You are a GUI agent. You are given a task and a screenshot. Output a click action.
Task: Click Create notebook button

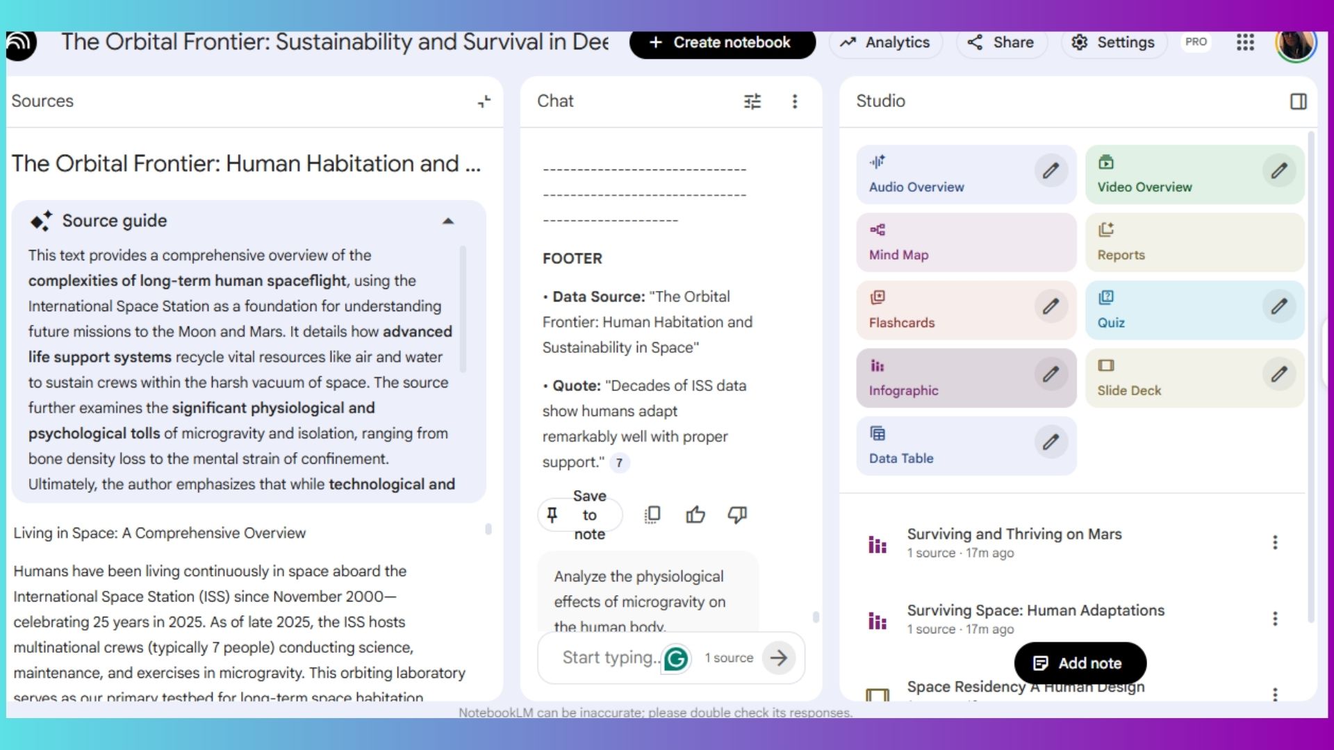pyautogui.click(x=722, y=42)
